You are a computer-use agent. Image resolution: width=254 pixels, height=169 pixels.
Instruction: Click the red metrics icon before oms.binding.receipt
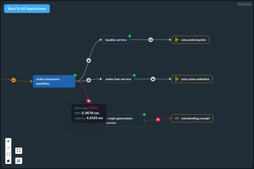click(x=158, y=120)
